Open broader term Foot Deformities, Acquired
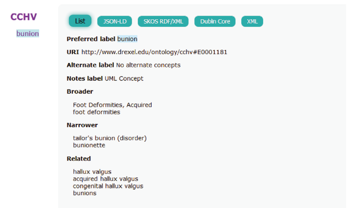Viewport: 347px width, 208px height. tap(113, 105)
